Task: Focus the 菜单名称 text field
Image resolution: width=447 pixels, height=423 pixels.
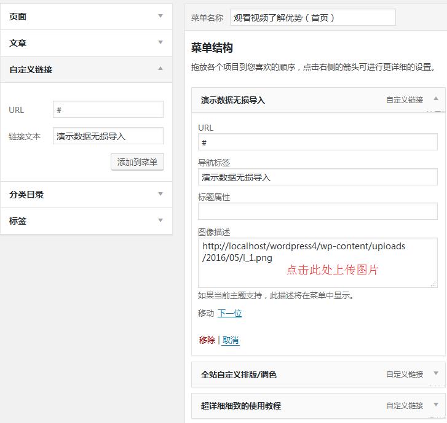Action: [312, 18]
